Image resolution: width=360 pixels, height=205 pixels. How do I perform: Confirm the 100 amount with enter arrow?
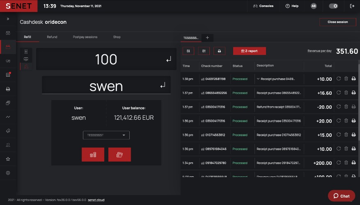point(169,59)
